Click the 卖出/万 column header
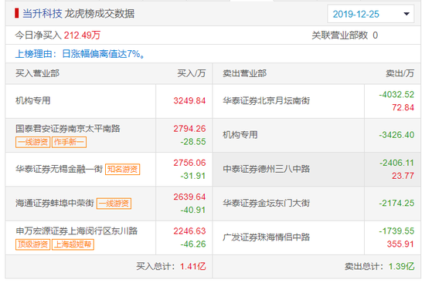 (399, 73)
